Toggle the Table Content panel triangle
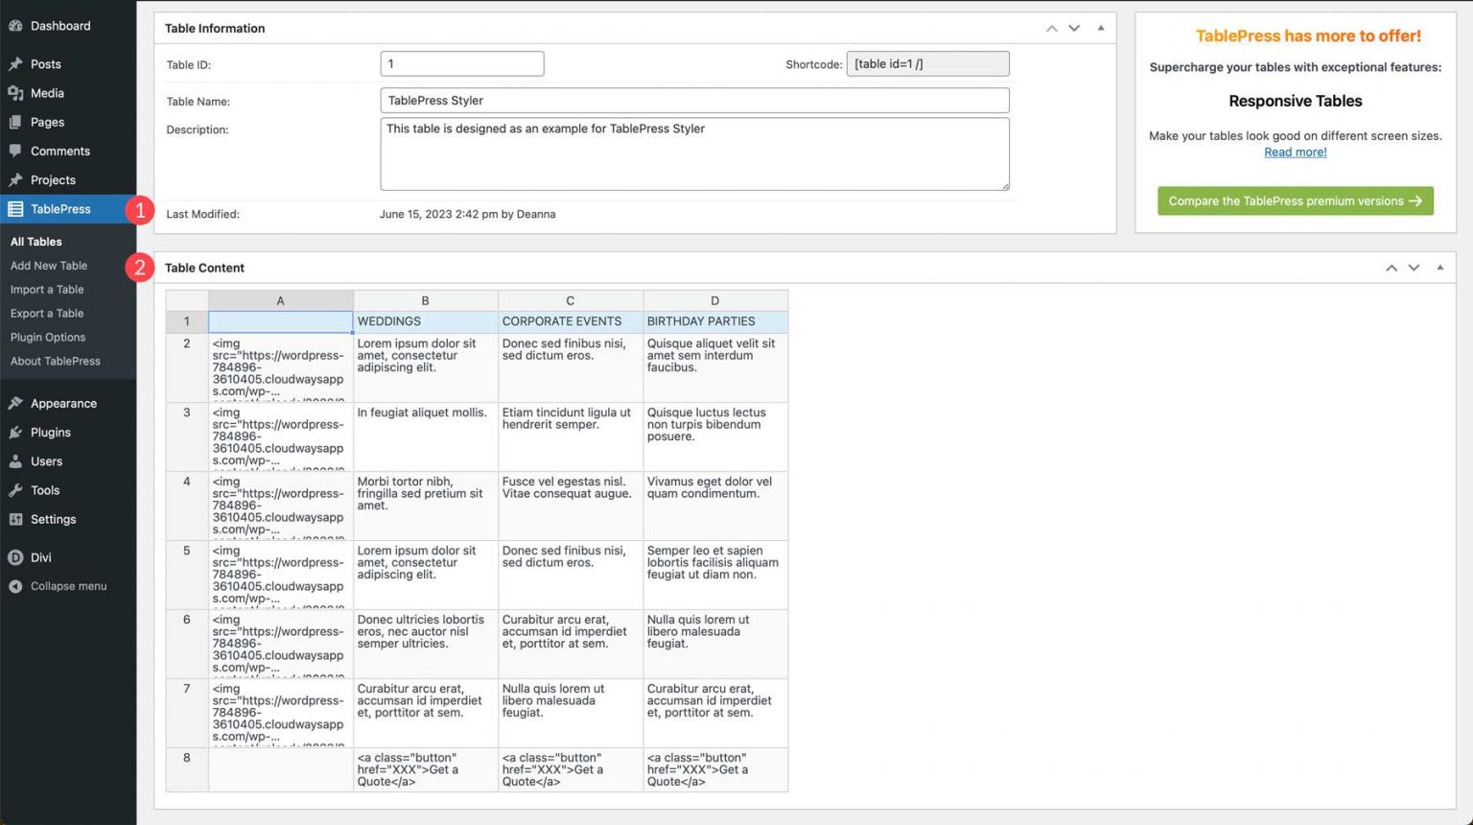The width and height of the screenshot is (1473, 825). [x=1440, y=268]
